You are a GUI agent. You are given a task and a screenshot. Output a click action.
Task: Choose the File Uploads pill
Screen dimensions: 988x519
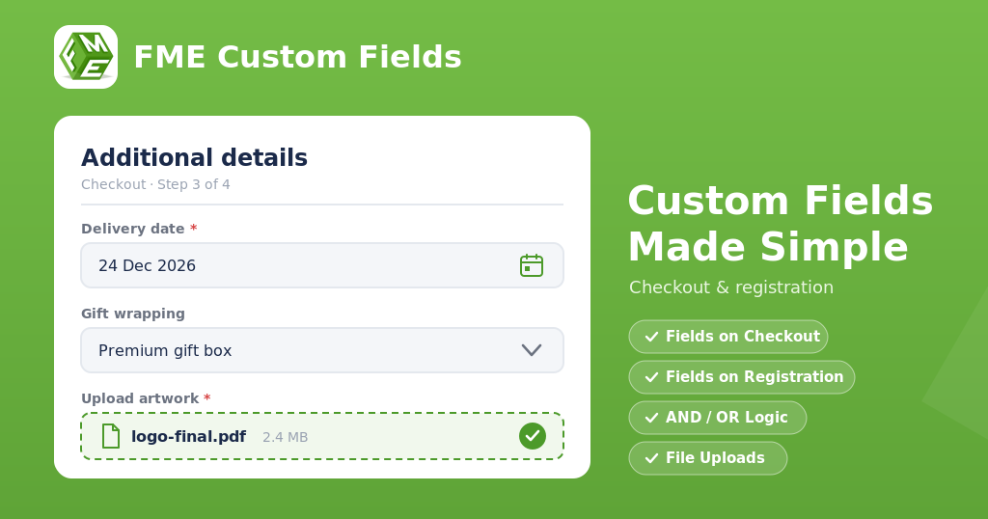(707, 458)
